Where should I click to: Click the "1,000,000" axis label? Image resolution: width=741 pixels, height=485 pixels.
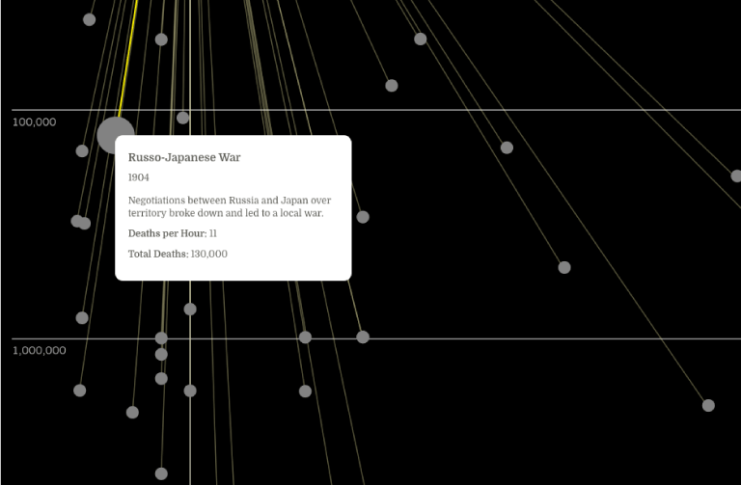40,350
